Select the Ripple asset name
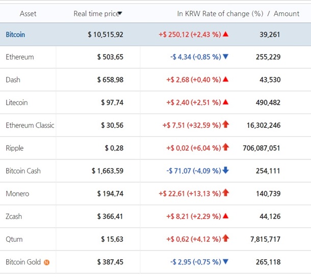 tap(14, 148)
